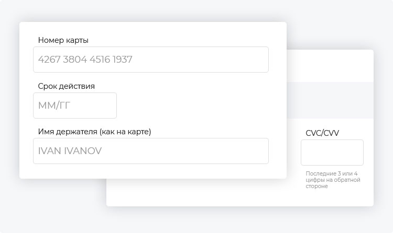Screen dimensions: 393x233
Task: Click the back card's white strip above magnetic stripe
Action: click(x=330, y=66)
